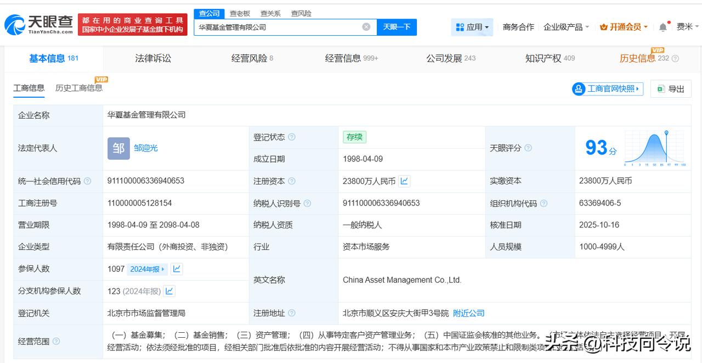This screenshot has height=363, width=702.
Task: Click the 邹 legal representative avatar
Action: click(x=118, y=148)
